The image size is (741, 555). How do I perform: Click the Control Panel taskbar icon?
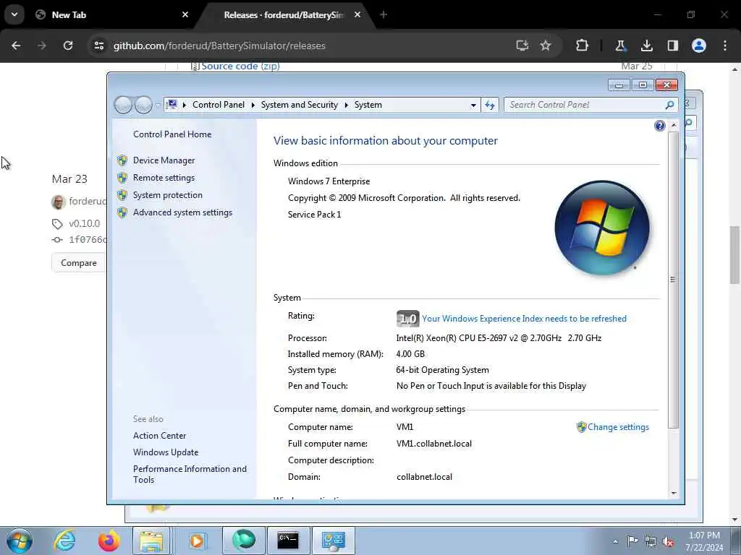(333, 541)
